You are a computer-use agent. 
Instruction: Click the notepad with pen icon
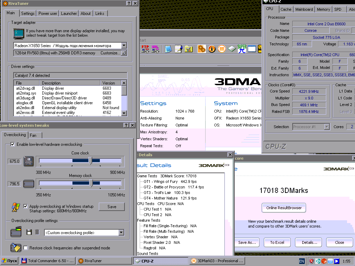coord(179,49)
